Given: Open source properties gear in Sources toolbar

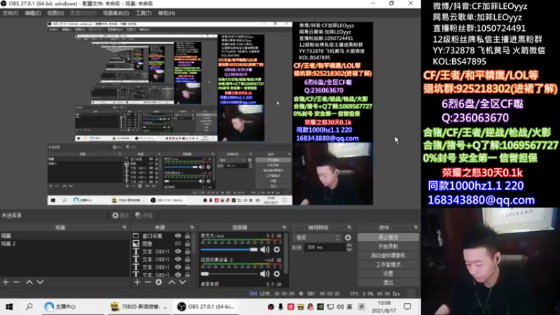Looking at the screenshot, I should pos(159,282).
